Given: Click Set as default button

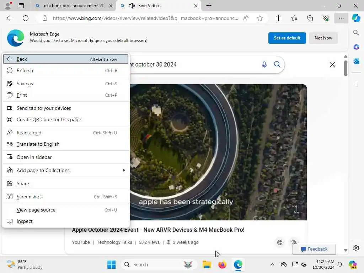Looking at the screenshot, I should pos(287,38).
